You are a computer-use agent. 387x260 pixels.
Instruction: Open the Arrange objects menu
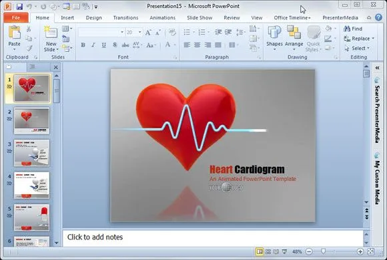pos(294,39)
